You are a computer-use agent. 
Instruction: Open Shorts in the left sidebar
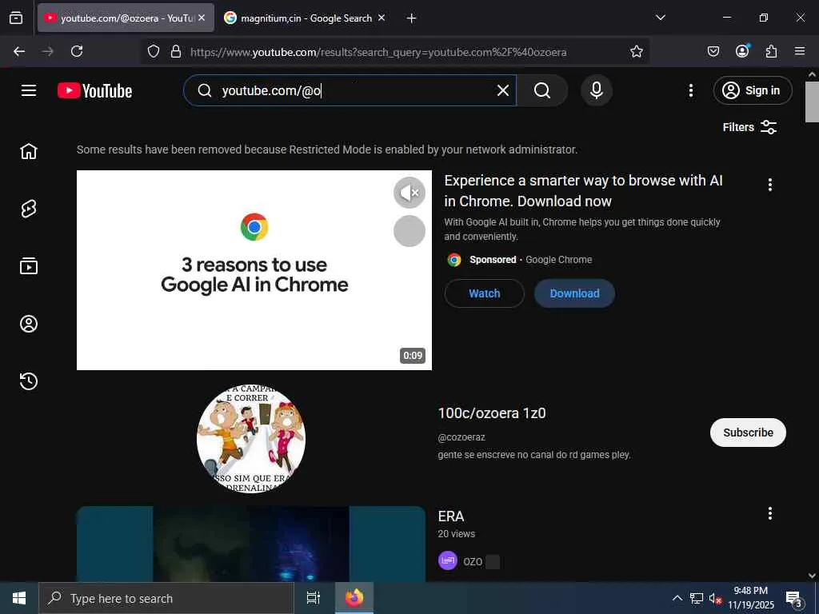tap(29, 209)
